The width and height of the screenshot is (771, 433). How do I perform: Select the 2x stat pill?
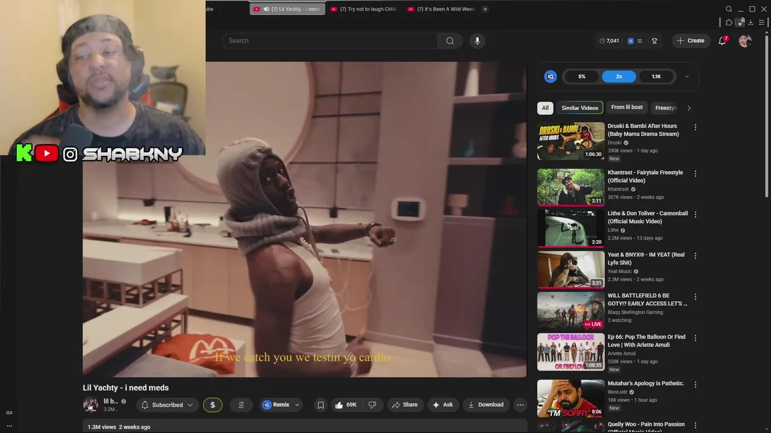619,76
